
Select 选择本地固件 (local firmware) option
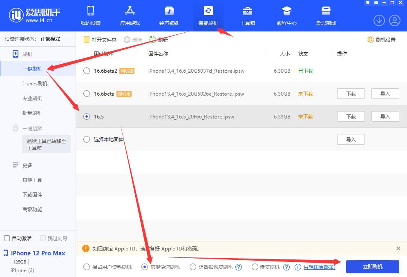[86, 139]
